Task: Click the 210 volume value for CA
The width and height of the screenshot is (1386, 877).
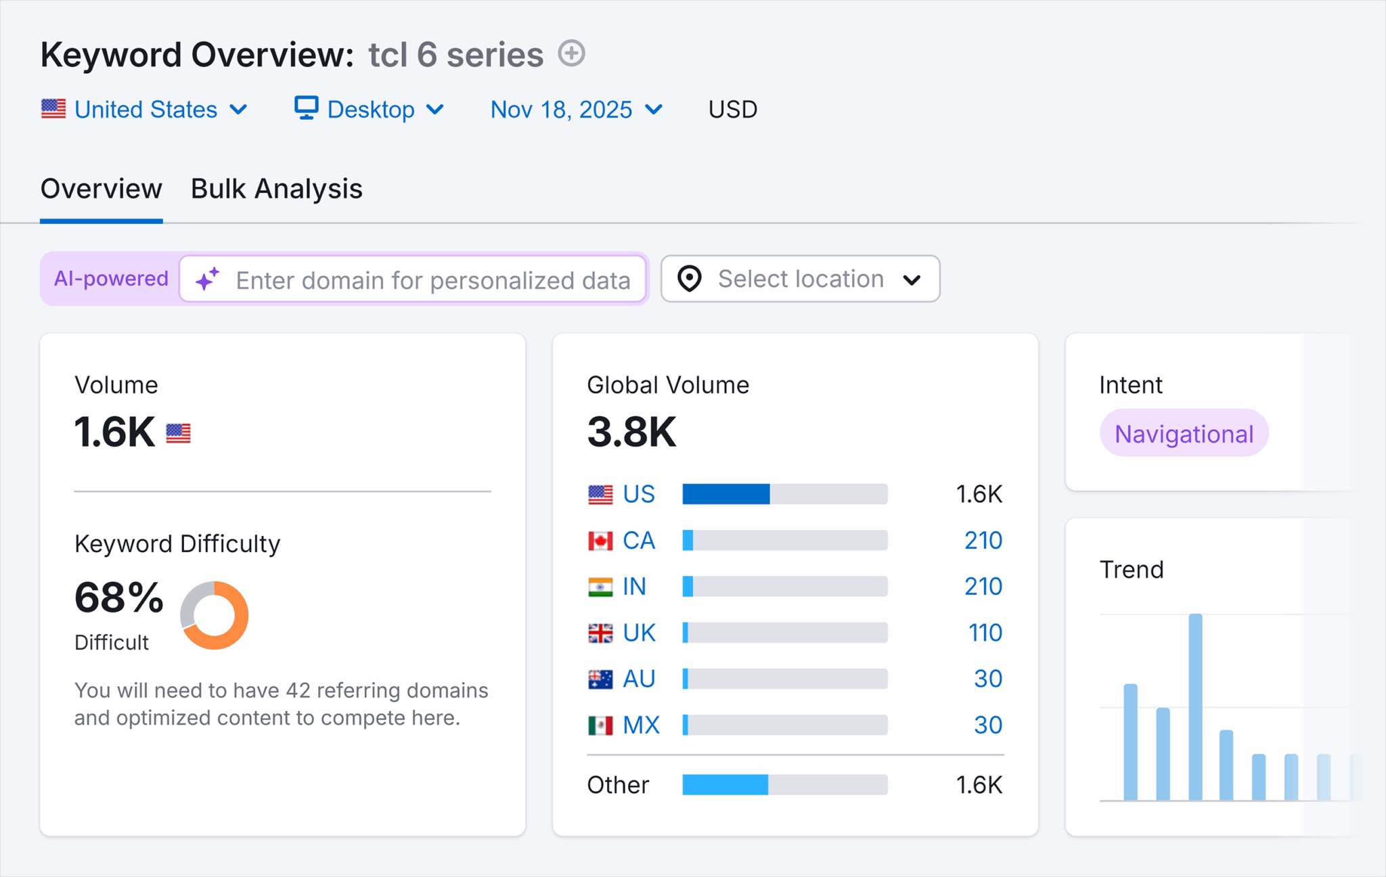Action: click(x=983, y=540)
